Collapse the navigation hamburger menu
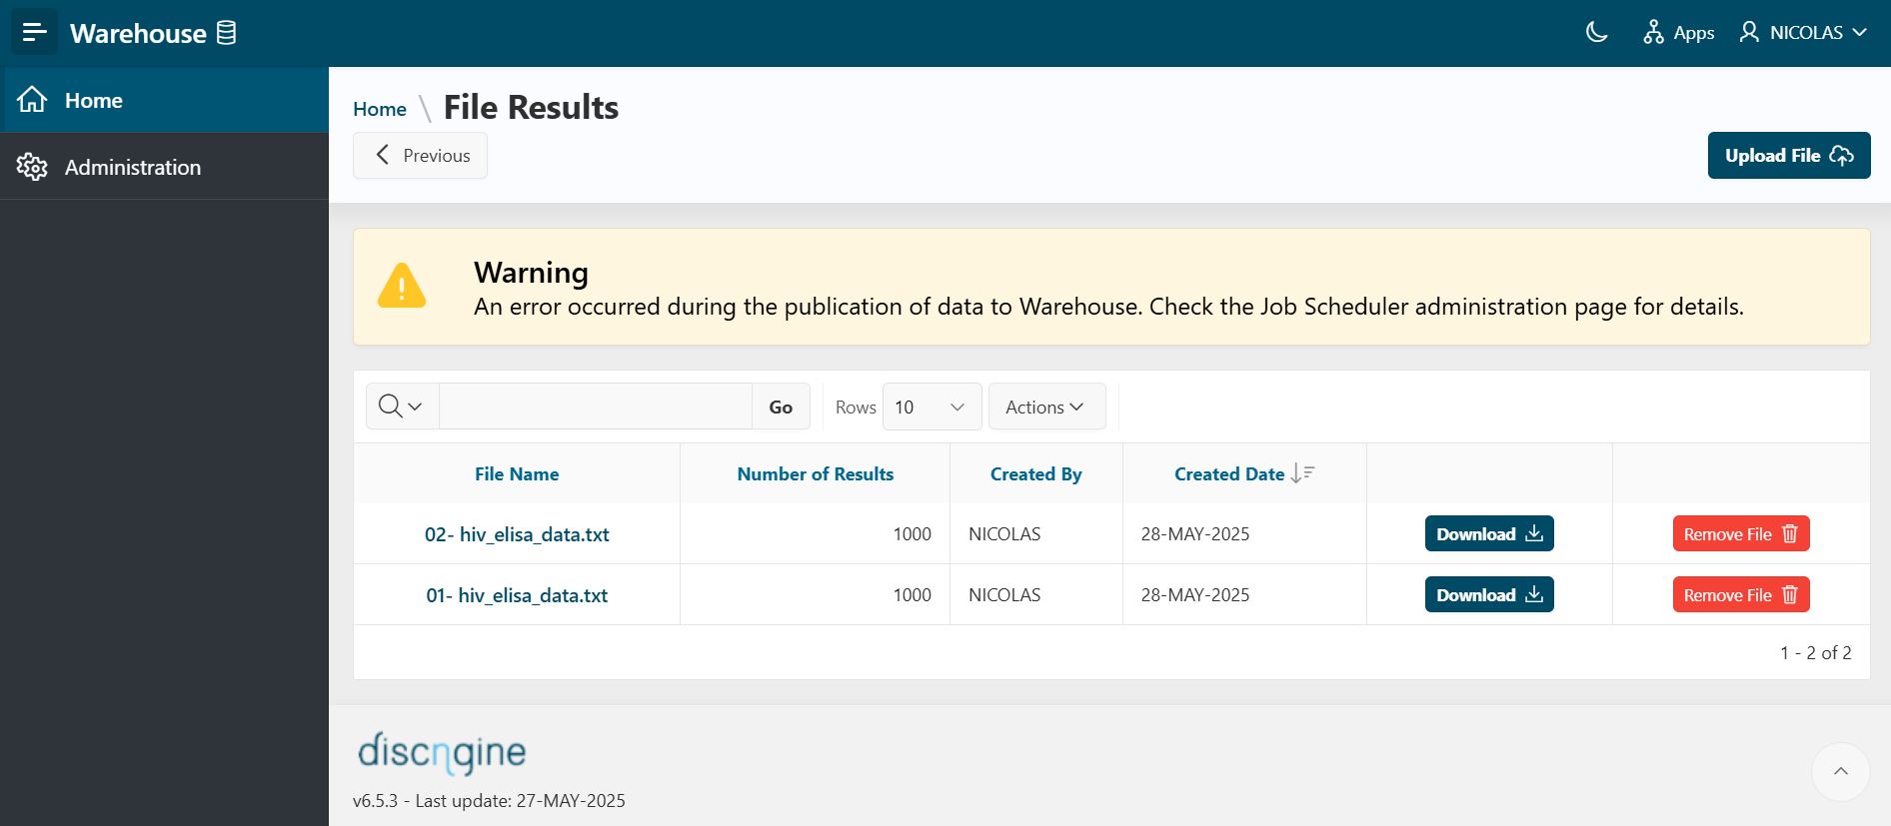Screen dimensions: 1891x826 tap(34, 33)
